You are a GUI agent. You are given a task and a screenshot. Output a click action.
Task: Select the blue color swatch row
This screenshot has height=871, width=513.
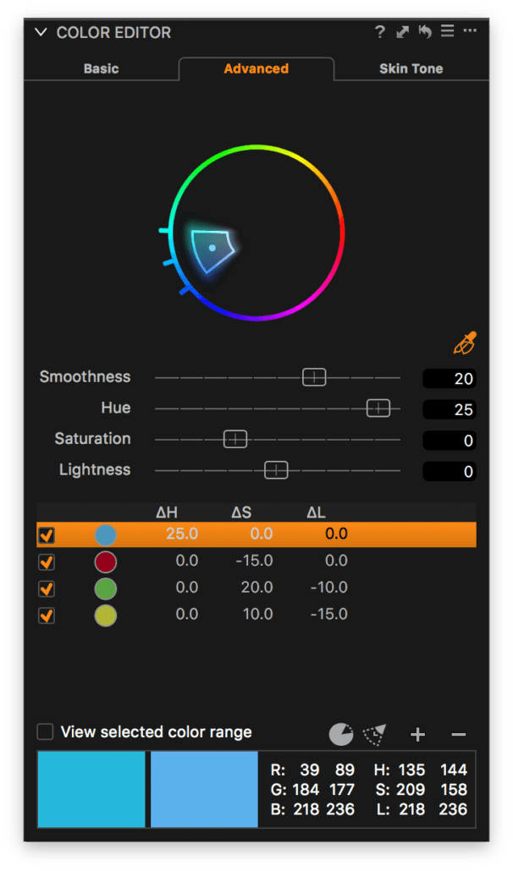coord(254,534)
